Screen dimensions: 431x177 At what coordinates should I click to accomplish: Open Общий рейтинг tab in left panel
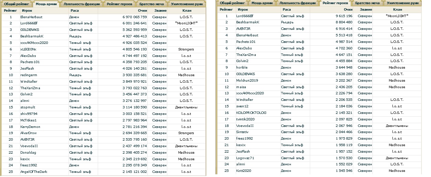pyautogui.click(x=16, y=4)
